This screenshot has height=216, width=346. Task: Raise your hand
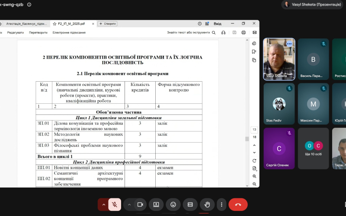(207, 204)
